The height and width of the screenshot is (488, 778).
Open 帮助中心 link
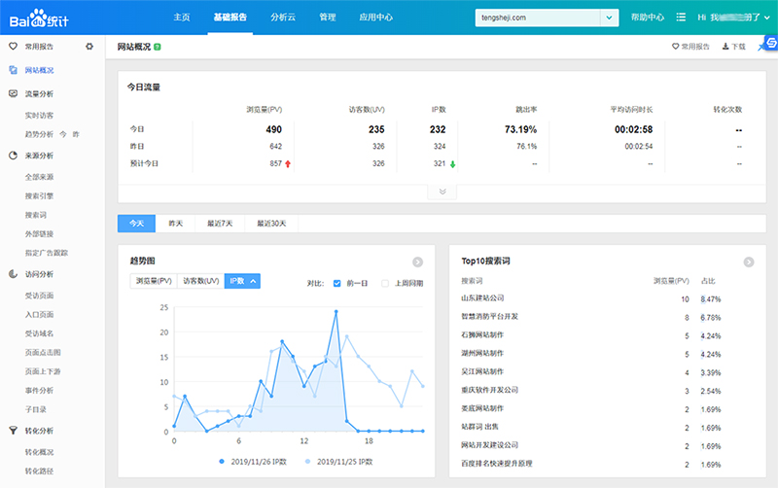[647, 17]
